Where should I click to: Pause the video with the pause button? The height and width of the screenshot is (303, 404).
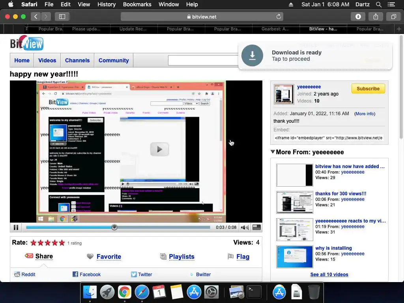coord(16,228)
